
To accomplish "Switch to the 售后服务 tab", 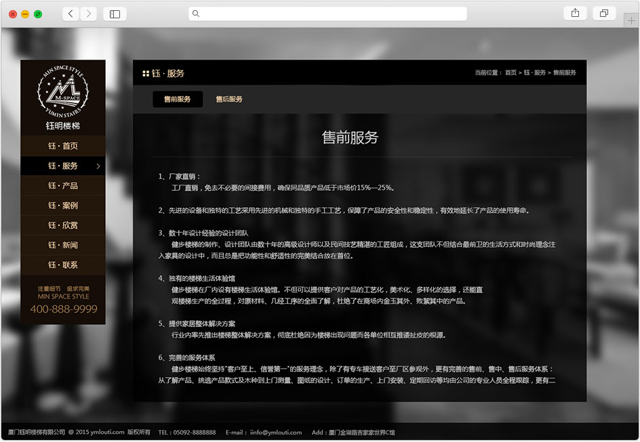I will (229, 99).
